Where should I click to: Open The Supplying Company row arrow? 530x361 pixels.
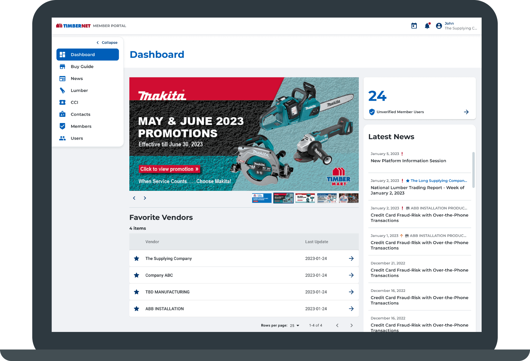pyautogui.click(x=351, y=259)
